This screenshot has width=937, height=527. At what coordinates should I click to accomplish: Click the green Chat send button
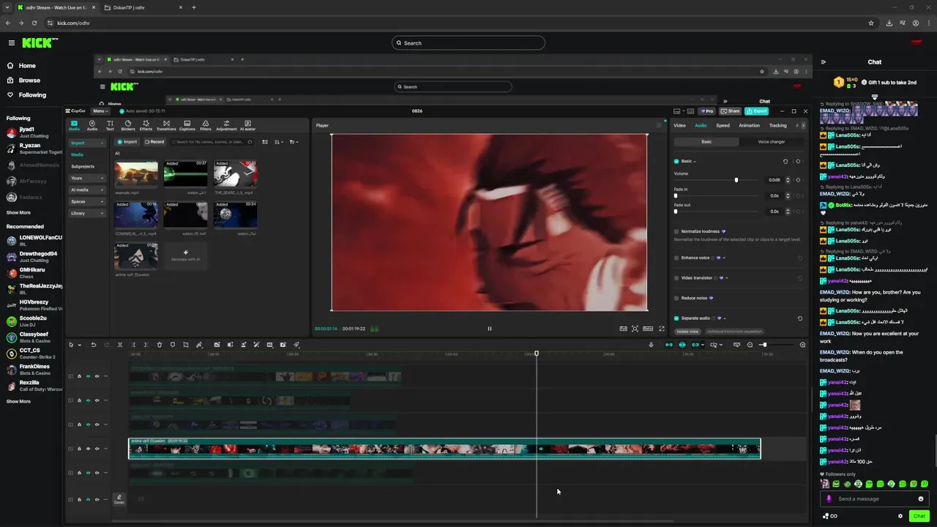point(918,516)
